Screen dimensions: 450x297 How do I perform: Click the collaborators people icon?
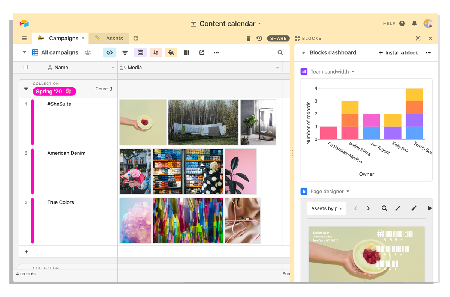click(x=88, y=53)
